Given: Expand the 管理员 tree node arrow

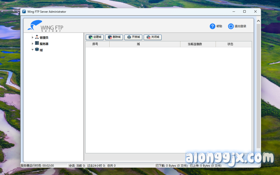Looking at the screenshot, I should [x=33, y=37].
